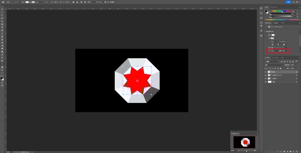The height and width of the screenshot is (153, 301).
Task: Switch to the Adjustments tab
Action: (276, 23)
